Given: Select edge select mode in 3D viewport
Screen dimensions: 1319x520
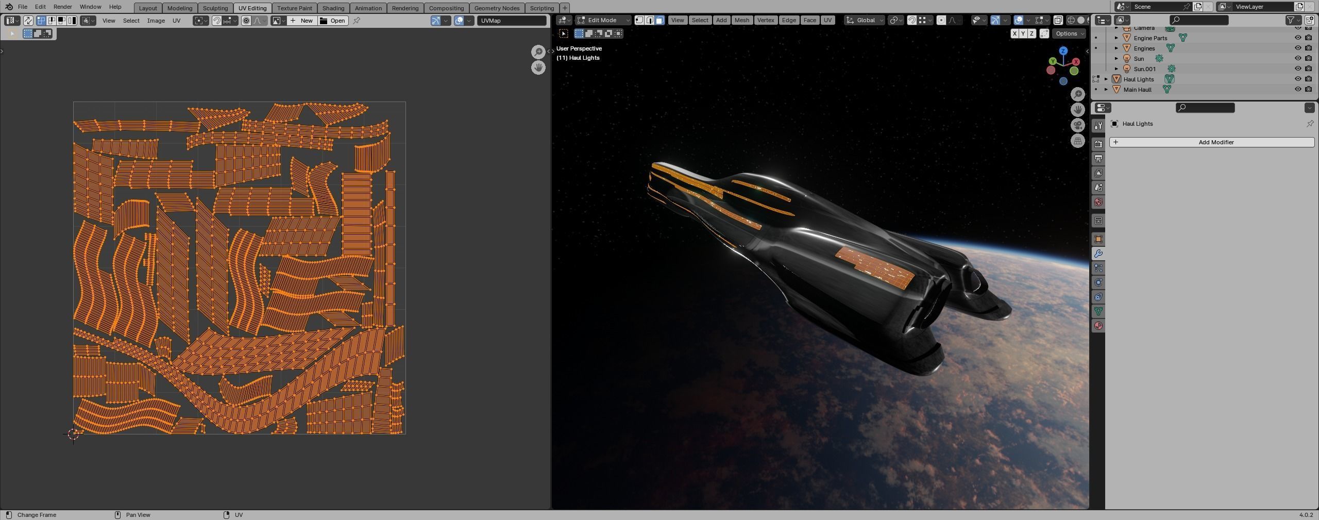Looking at the screenshot, I should (x=650, y=20).
